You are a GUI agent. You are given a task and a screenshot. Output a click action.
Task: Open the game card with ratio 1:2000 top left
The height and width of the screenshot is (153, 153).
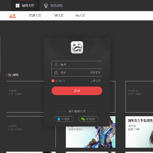[x=25, y=97]
